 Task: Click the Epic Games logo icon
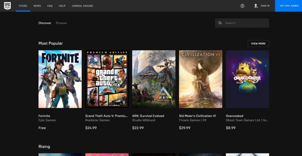coord(7,6)
